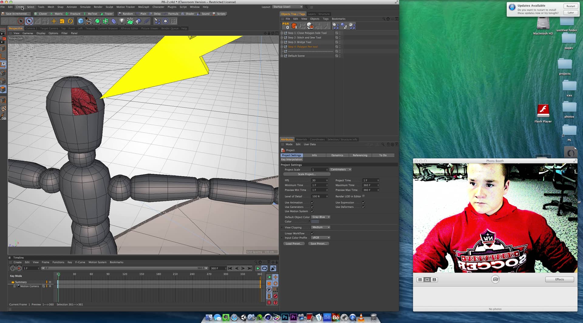Click the Load Preset... button
Screen dimensions: 583x323
pos(294,244)
